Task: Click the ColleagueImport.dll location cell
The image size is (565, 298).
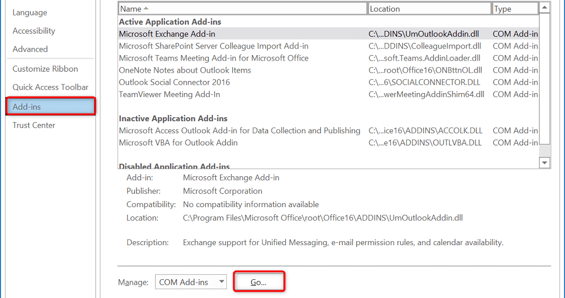Action: coord(425,46)
